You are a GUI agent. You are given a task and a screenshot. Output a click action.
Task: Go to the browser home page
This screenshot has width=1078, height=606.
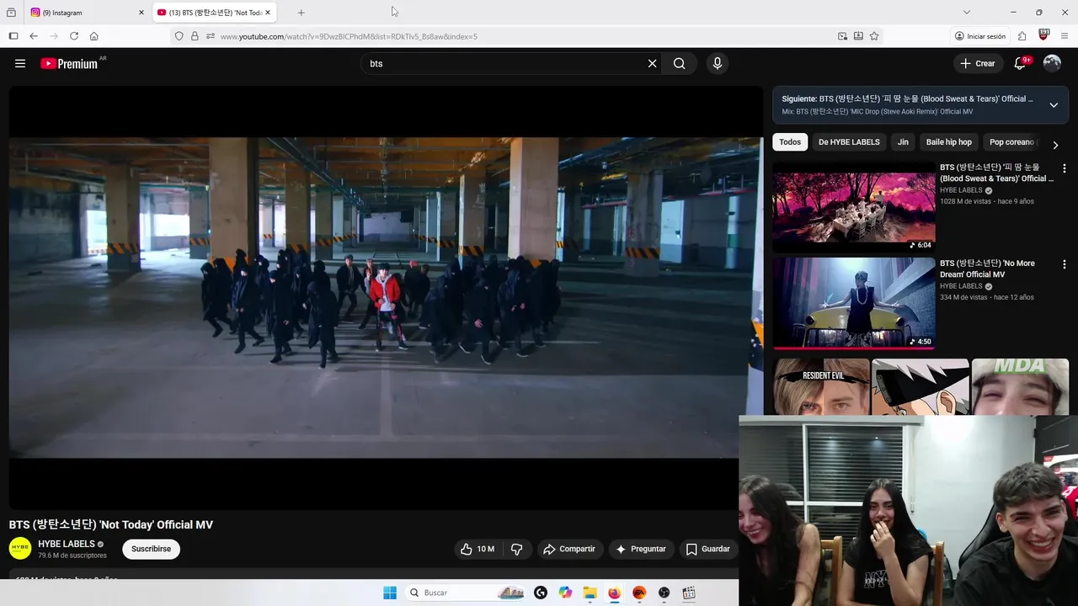(x=93, y=36)
